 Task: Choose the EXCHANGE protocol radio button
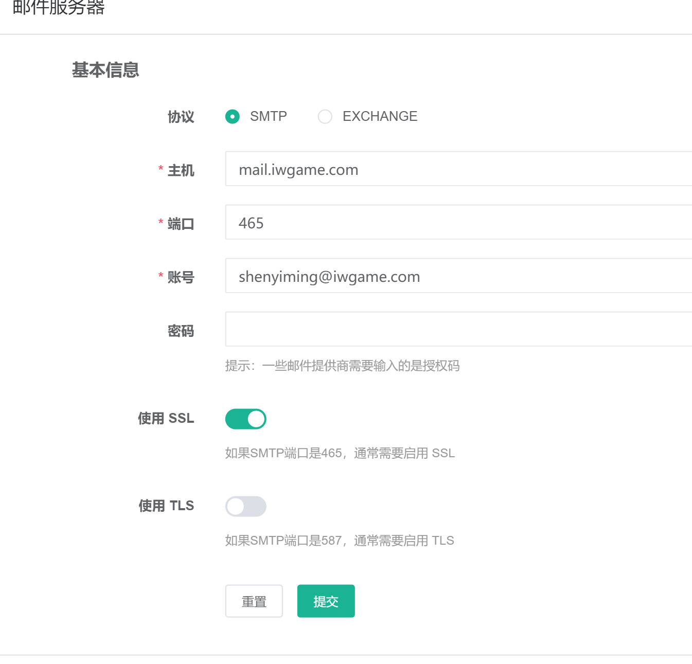(325, 117)
